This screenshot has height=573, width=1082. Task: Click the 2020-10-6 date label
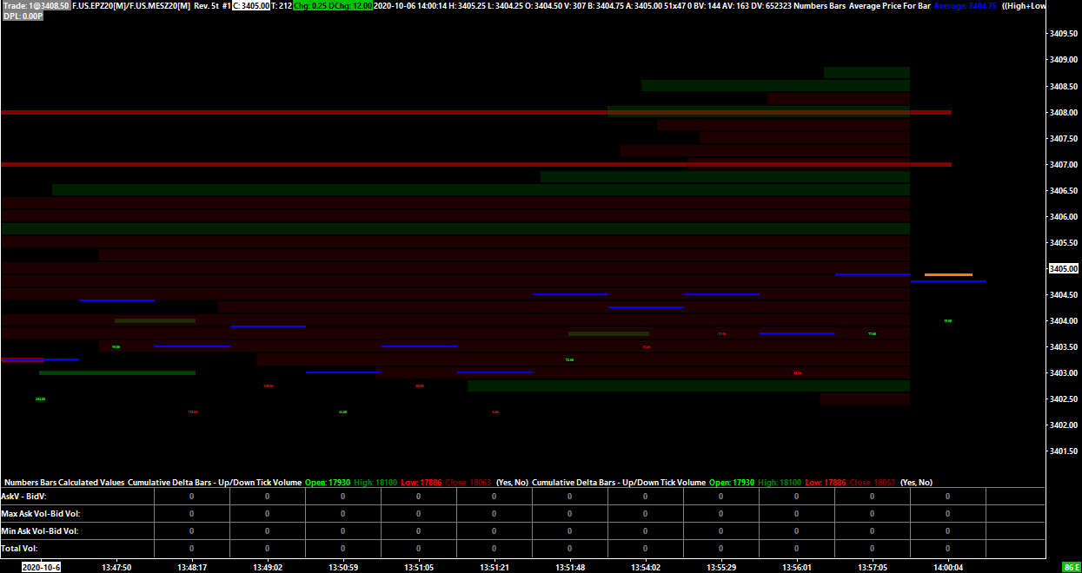(x=41, y=567)
